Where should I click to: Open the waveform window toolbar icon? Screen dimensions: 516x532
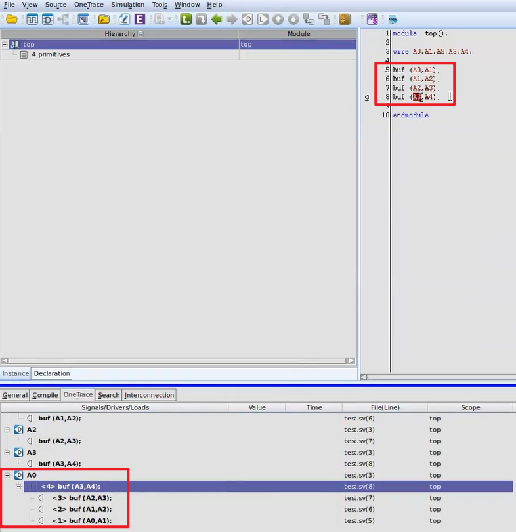point(32,19)
